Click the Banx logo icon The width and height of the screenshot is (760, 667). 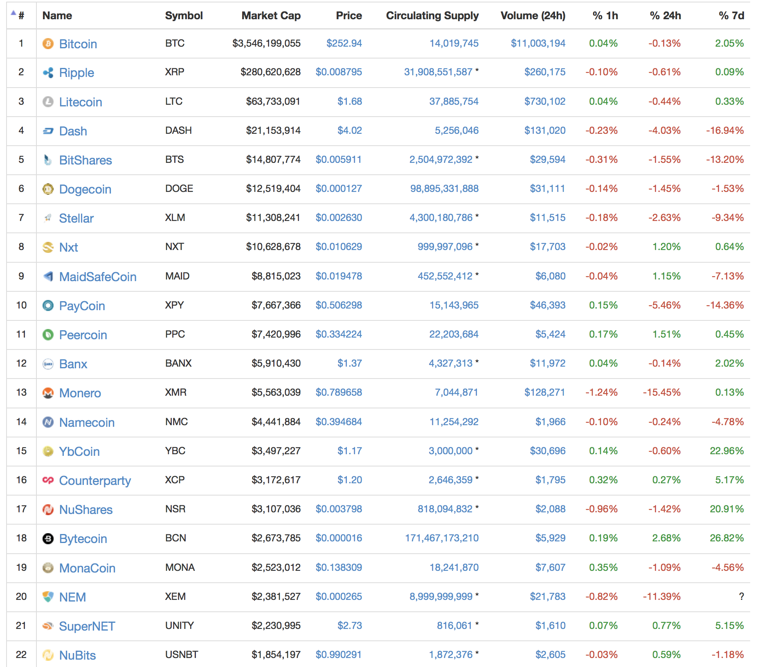(x=48, y=364)
